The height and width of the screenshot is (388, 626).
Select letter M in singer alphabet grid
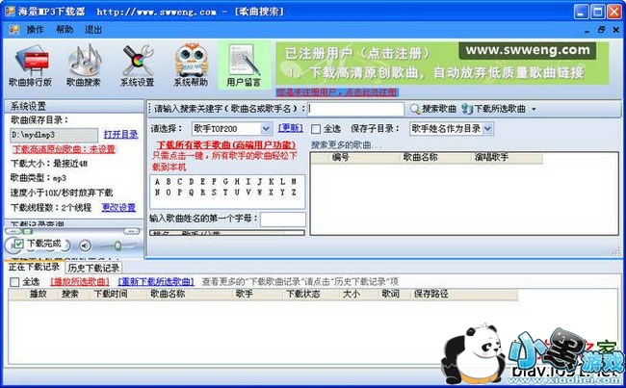click(294, 182)
